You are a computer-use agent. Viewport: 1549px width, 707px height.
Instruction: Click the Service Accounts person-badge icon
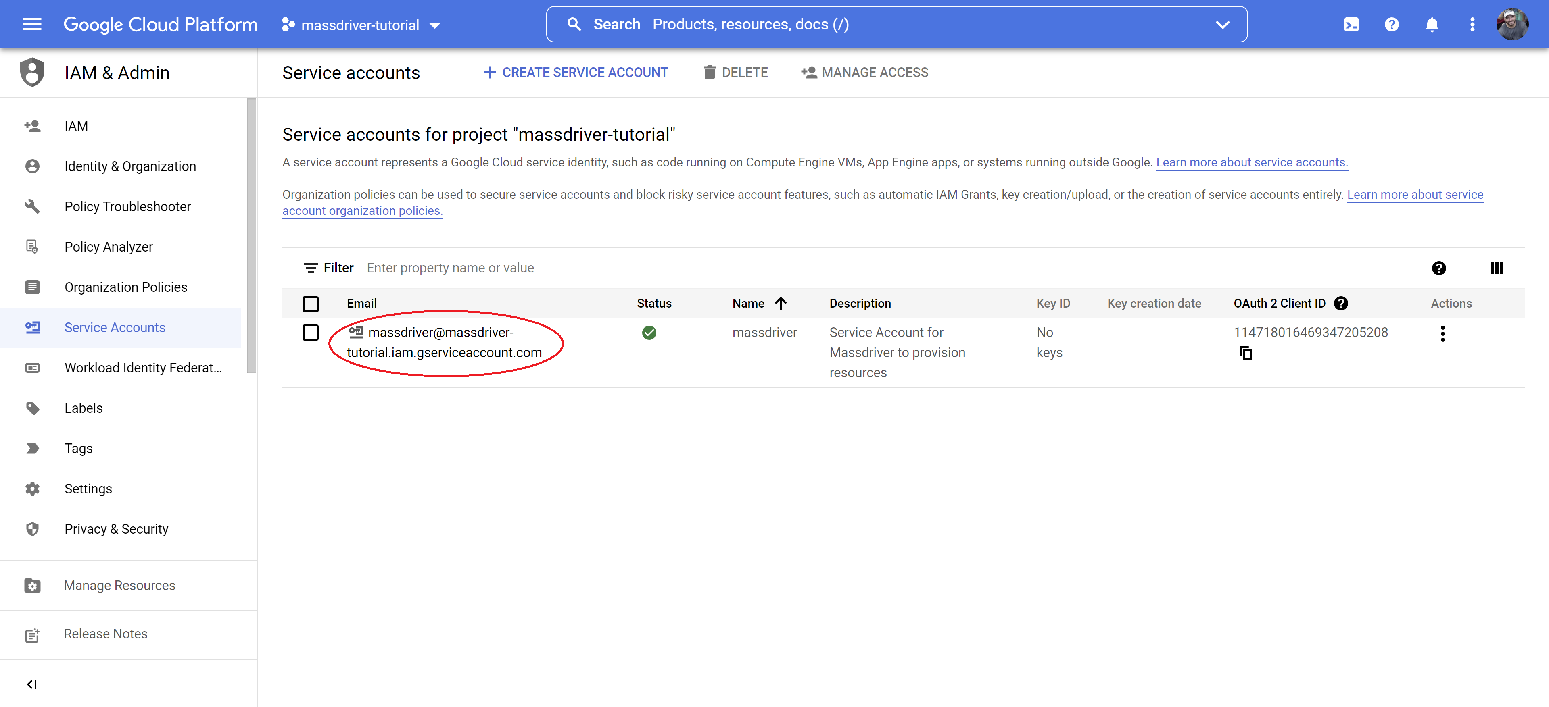33,327
